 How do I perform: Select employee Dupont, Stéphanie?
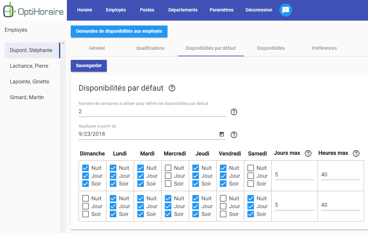[32, 50]
